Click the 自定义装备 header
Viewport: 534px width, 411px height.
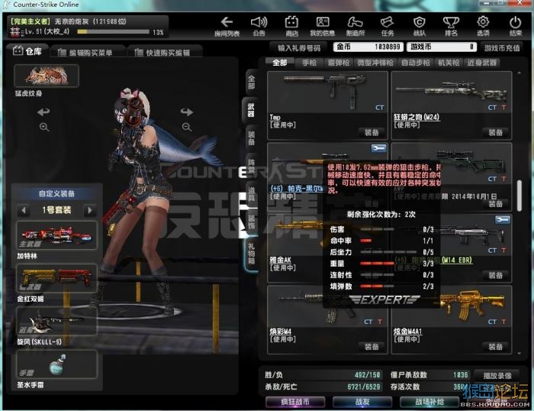point(57,194)
